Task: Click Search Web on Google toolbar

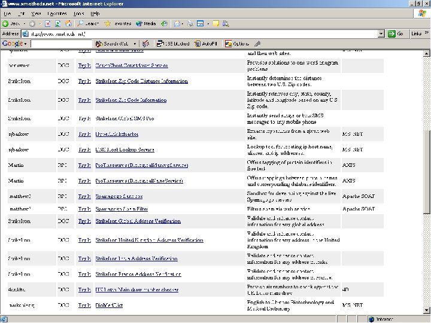Action: (x=112, y=44)
